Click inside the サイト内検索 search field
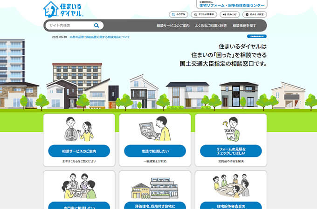Viewport: 317px width, 209px height. 70,26
